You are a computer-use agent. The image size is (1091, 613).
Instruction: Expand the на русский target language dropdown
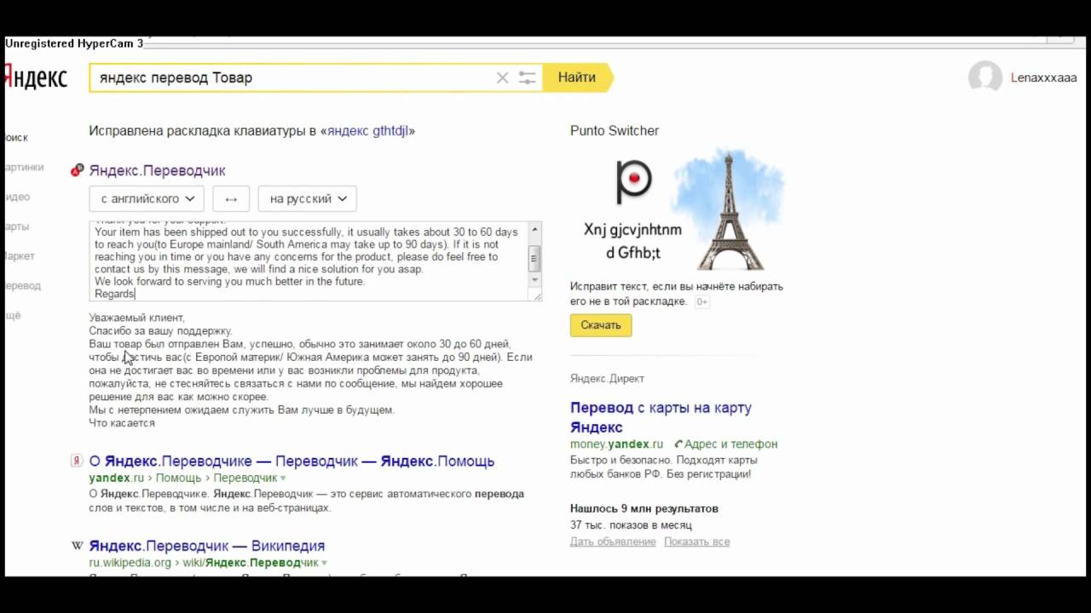(x=307, y=198)
